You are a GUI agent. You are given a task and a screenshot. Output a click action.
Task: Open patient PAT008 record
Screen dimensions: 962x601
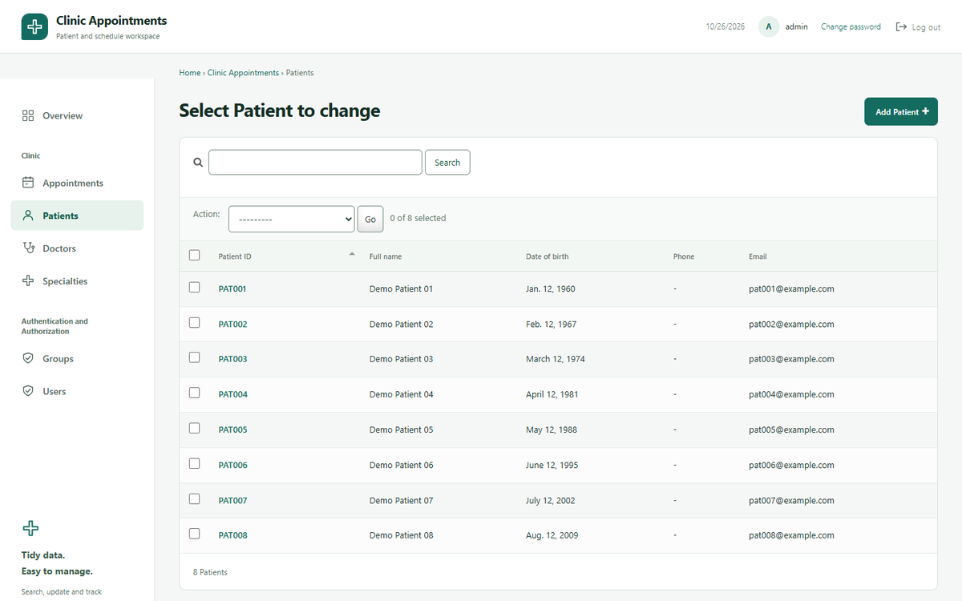[x=232, y=535]
